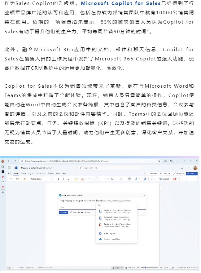Click the browser address bar
The image size is (201, 273).
tap(90, 161)
